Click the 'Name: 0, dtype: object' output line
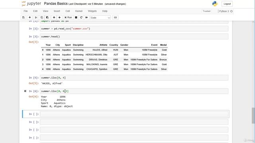This screenshot has height=143, width=255. pos(57,106)
